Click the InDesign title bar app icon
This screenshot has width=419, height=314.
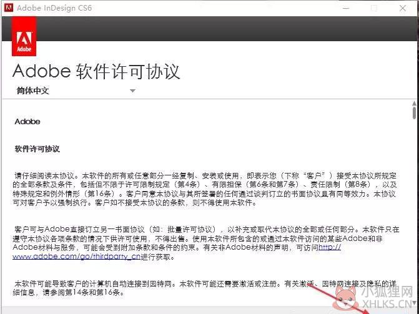(9, 7)
